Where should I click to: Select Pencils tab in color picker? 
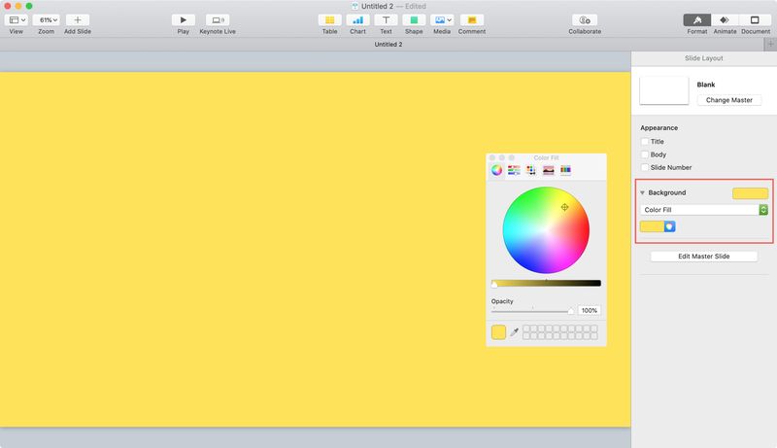point(565,170)
